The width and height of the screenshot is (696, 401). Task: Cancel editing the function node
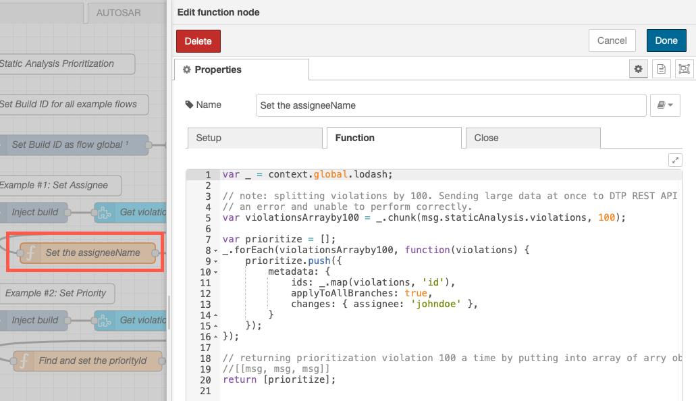coord(612,41)
